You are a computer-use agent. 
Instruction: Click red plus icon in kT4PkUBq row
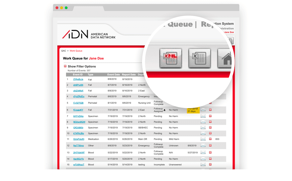tap(210, 133)
